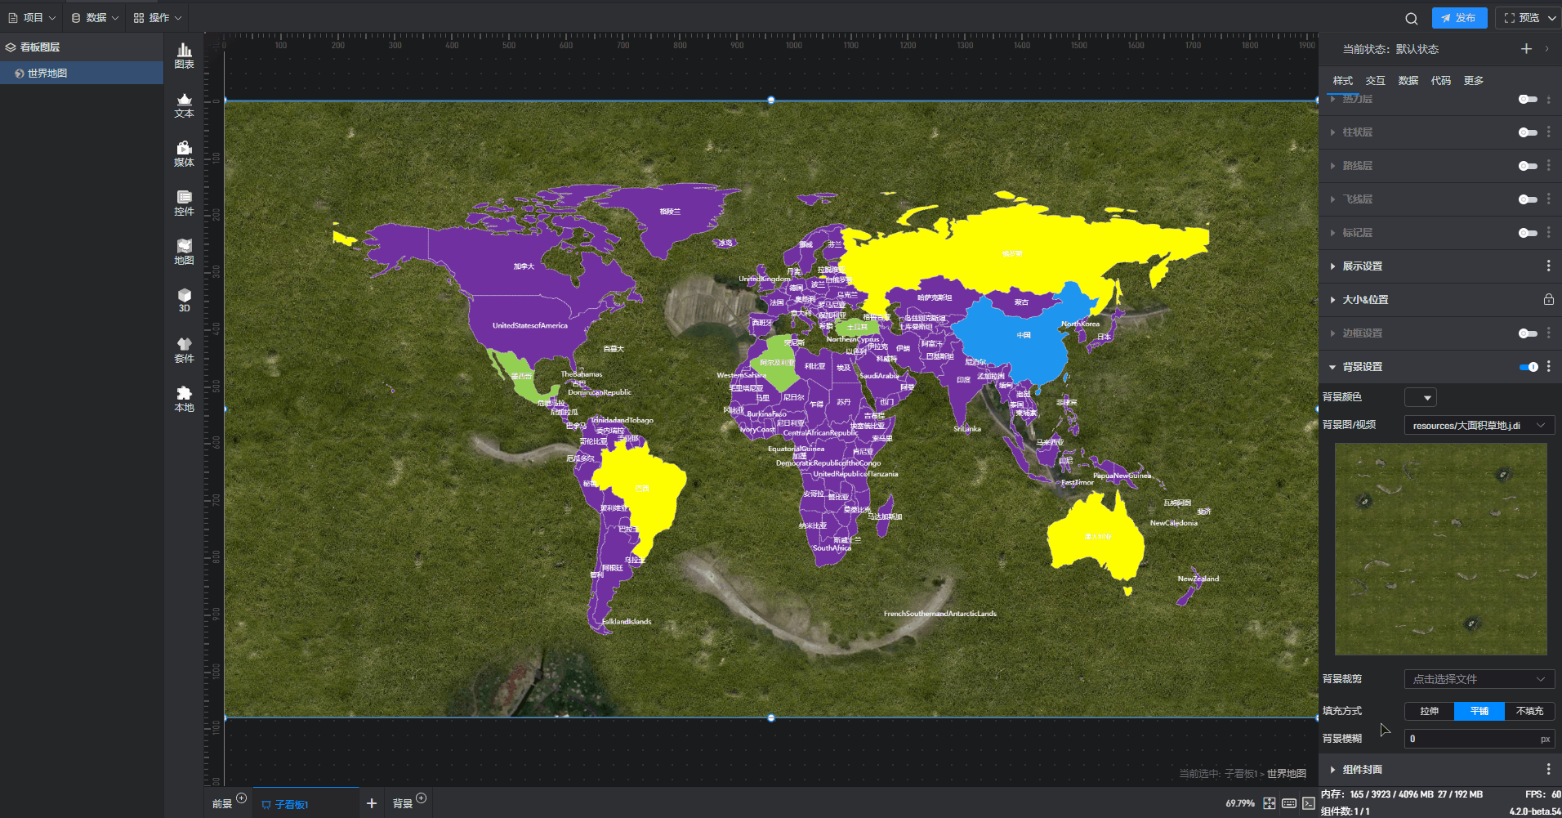Open the 背景裁剪 file selection dropdown
This screenshot has height=818, width=1562.
(1479, 679)
